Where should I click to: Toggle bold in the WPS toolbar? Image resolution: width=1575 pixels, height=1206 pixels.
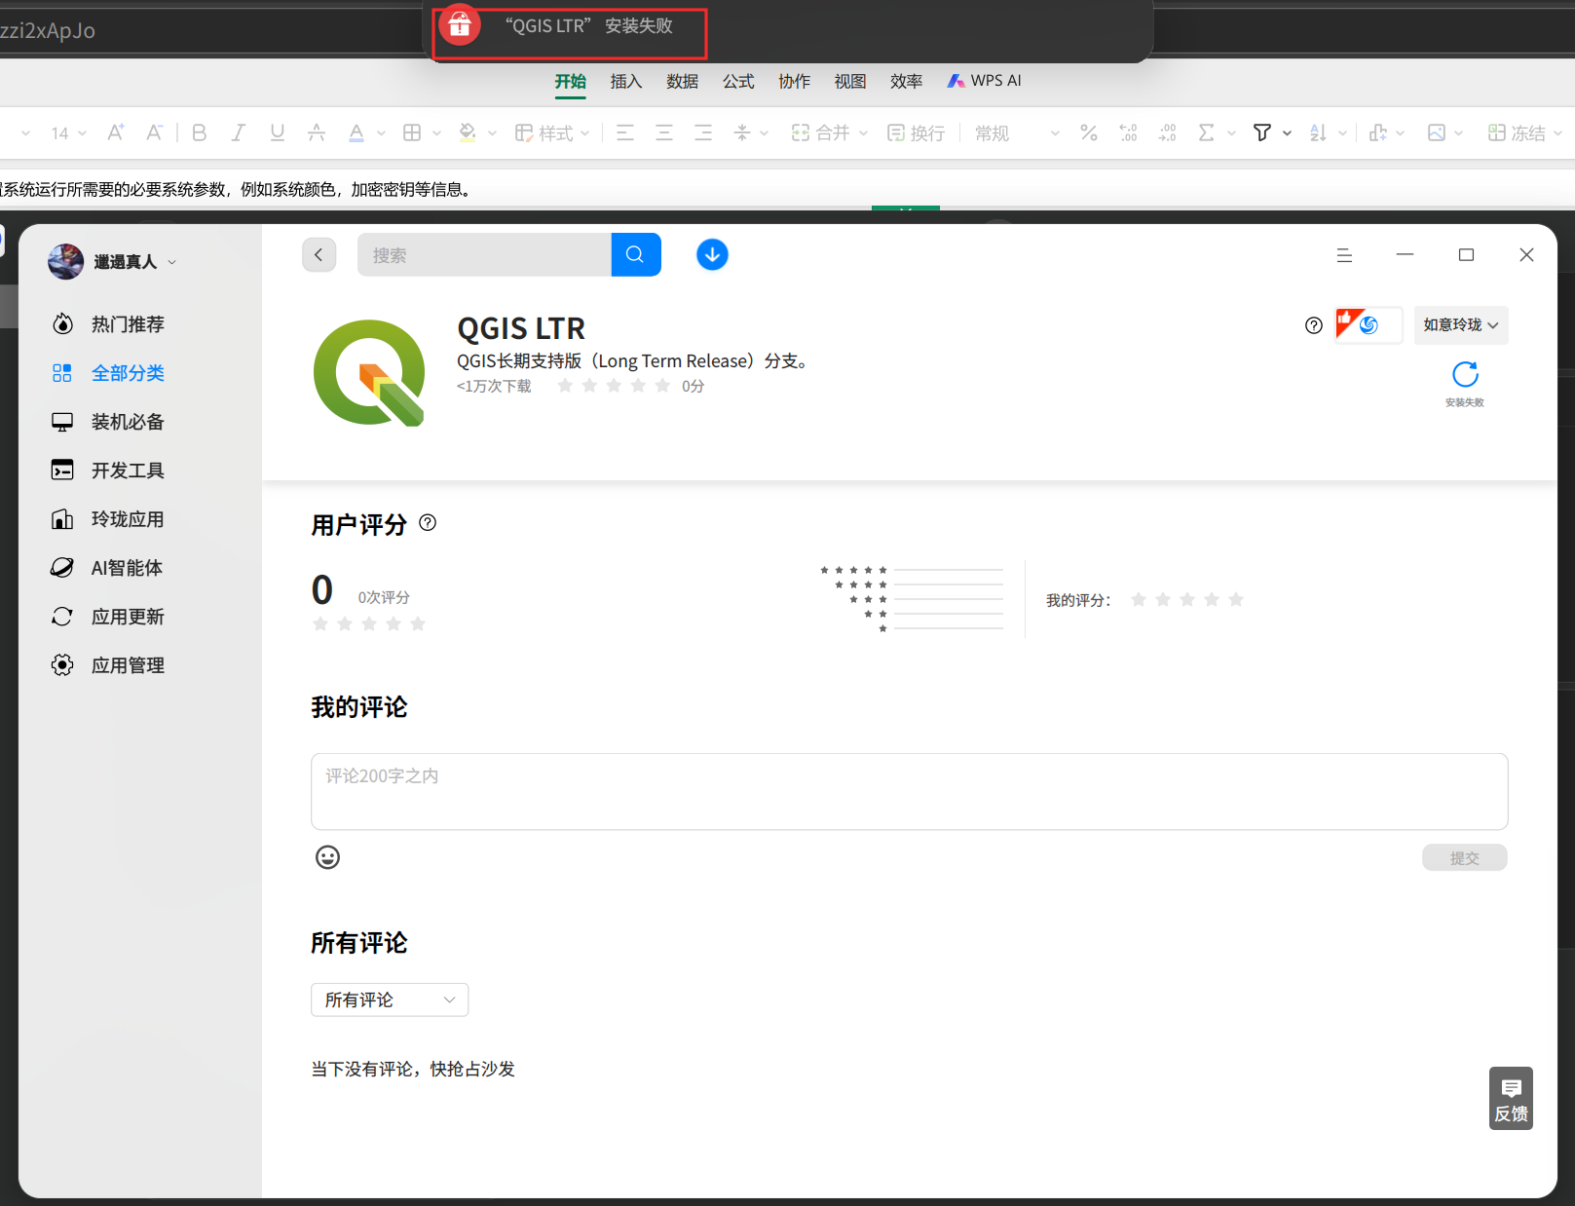(x=200, y=132)
